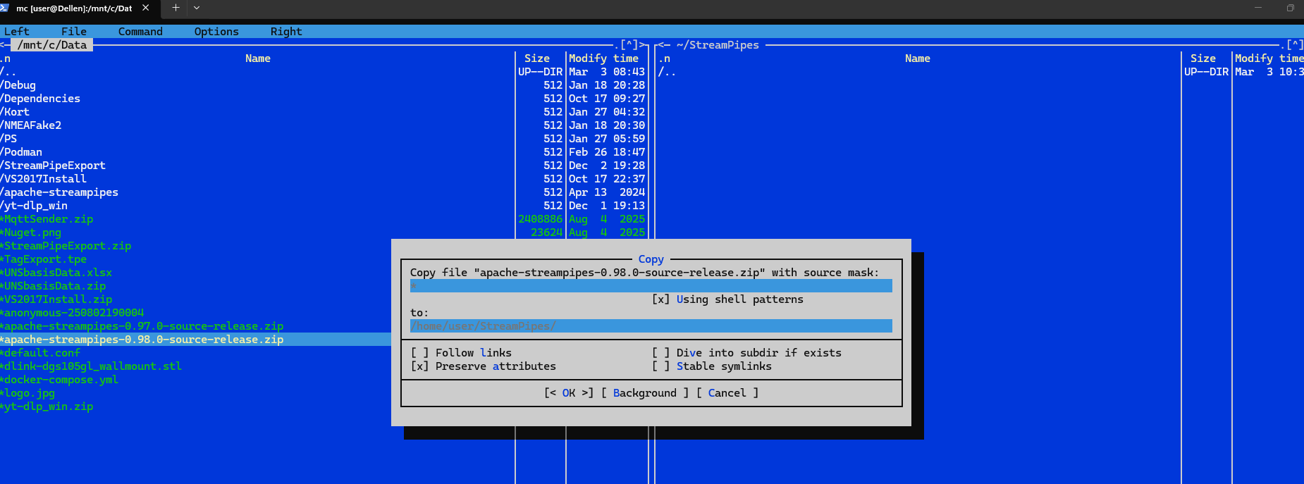Viewport: 1304px width, 484px height.
Task: Enable Follow links checkbox
Action: 420,353
